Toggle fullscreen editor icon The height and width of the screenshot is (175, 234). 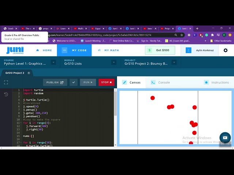tap(6, 82)
